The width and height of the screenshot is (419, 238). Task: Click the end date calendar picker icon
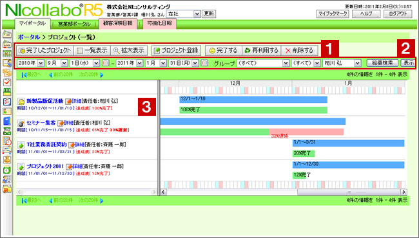pos(204,63)
